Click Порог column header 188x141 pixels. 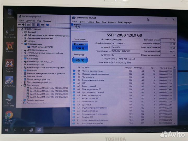click(x=152, y=68)
